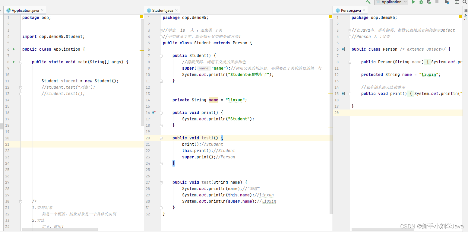
Task: Click warning stripe mark beside Student line 24
Action: point(330,168)
